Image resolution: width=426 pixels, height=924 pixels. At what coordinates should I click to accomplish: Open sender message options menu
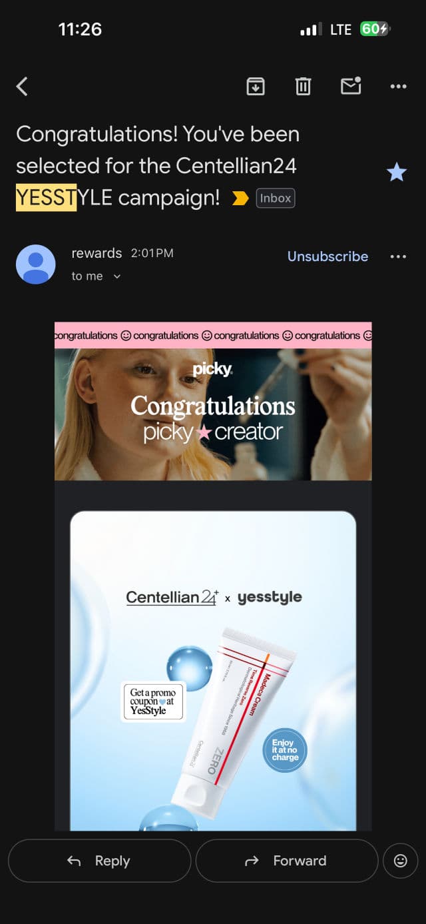pos(398,256)
